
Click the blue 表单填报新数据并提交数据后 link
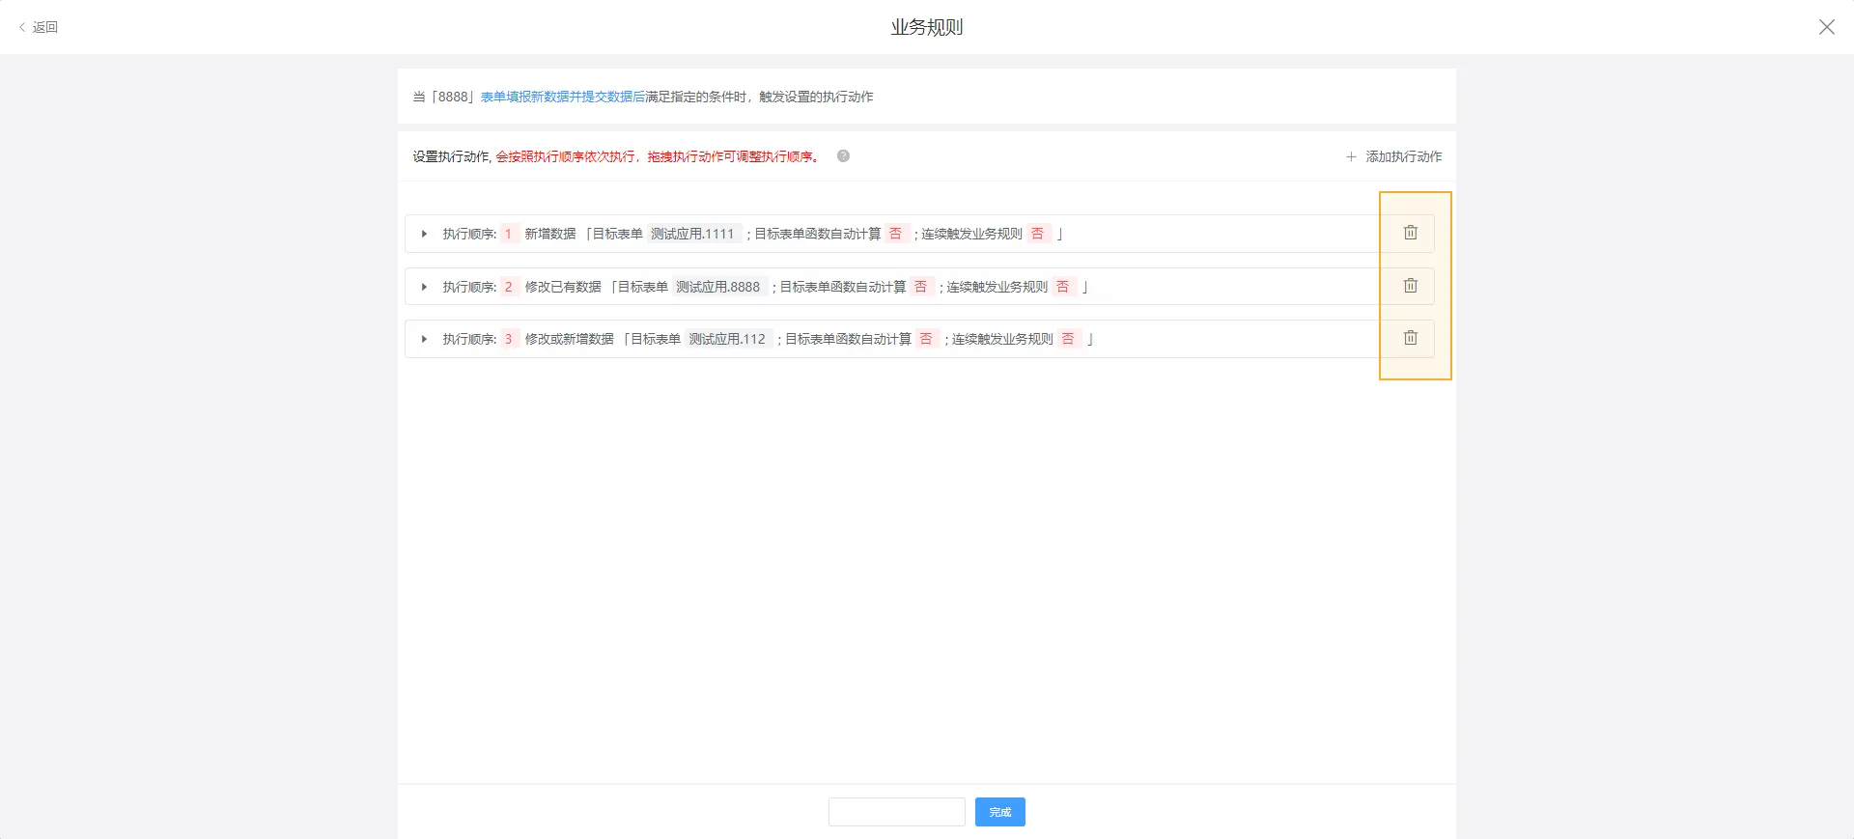pyautogui.click(x=562, y=97)
